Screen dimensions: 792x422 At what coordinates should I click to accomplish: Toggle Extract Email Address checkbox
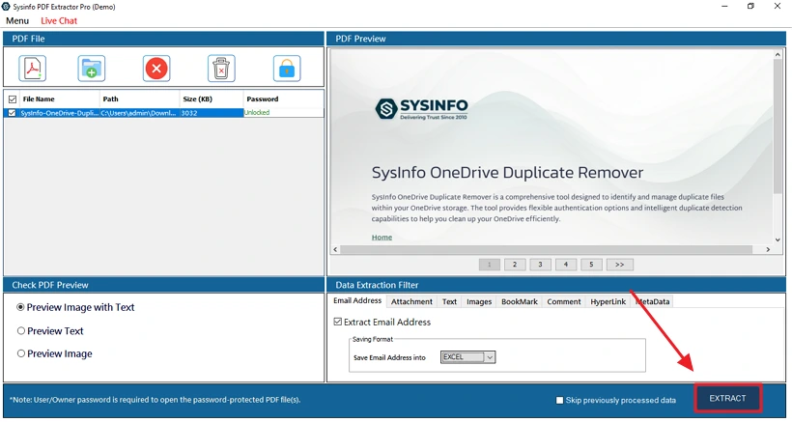pyautogui.click(x=338, y=323)
